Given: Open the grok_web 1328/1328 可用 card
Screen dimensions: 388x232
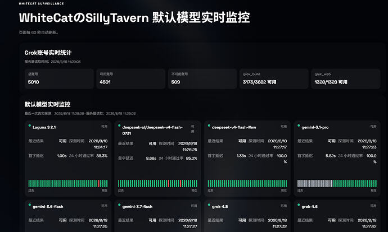Looking at the screenshot, I should [346, 78].
